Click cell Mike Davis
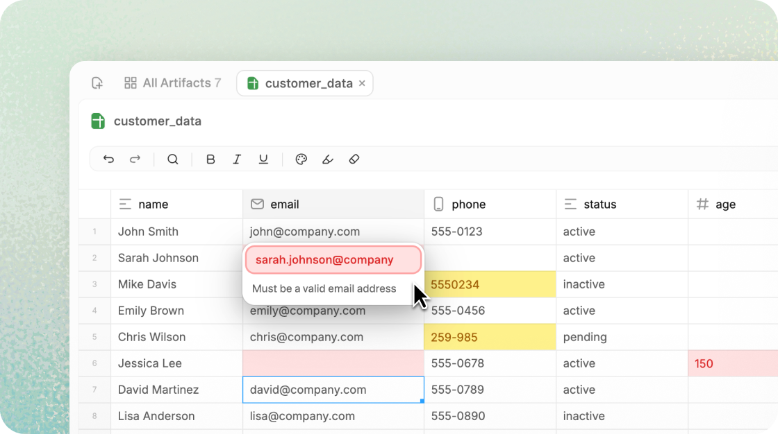The image size is (778, 434). coord(176,284)
